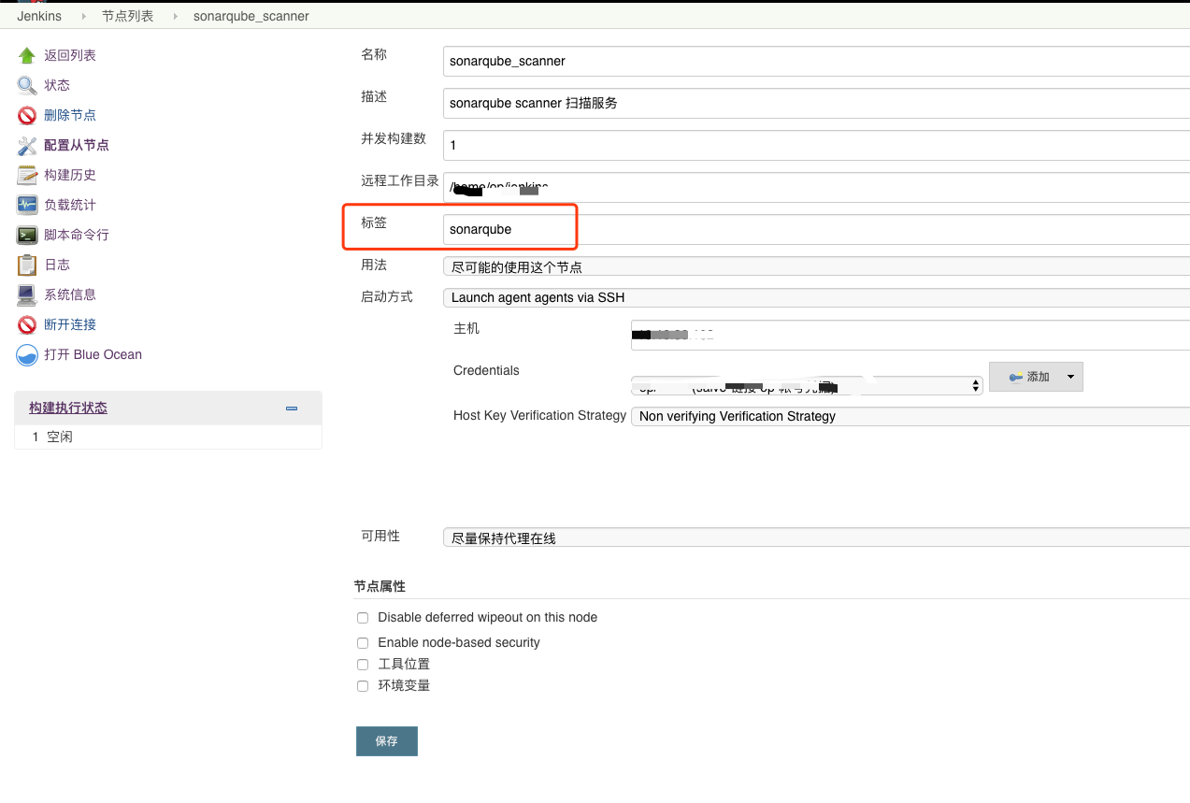This screenshot has height=803, width=1190.
Task: Open the script console terminal icon
Action: (x=26, y=236)
